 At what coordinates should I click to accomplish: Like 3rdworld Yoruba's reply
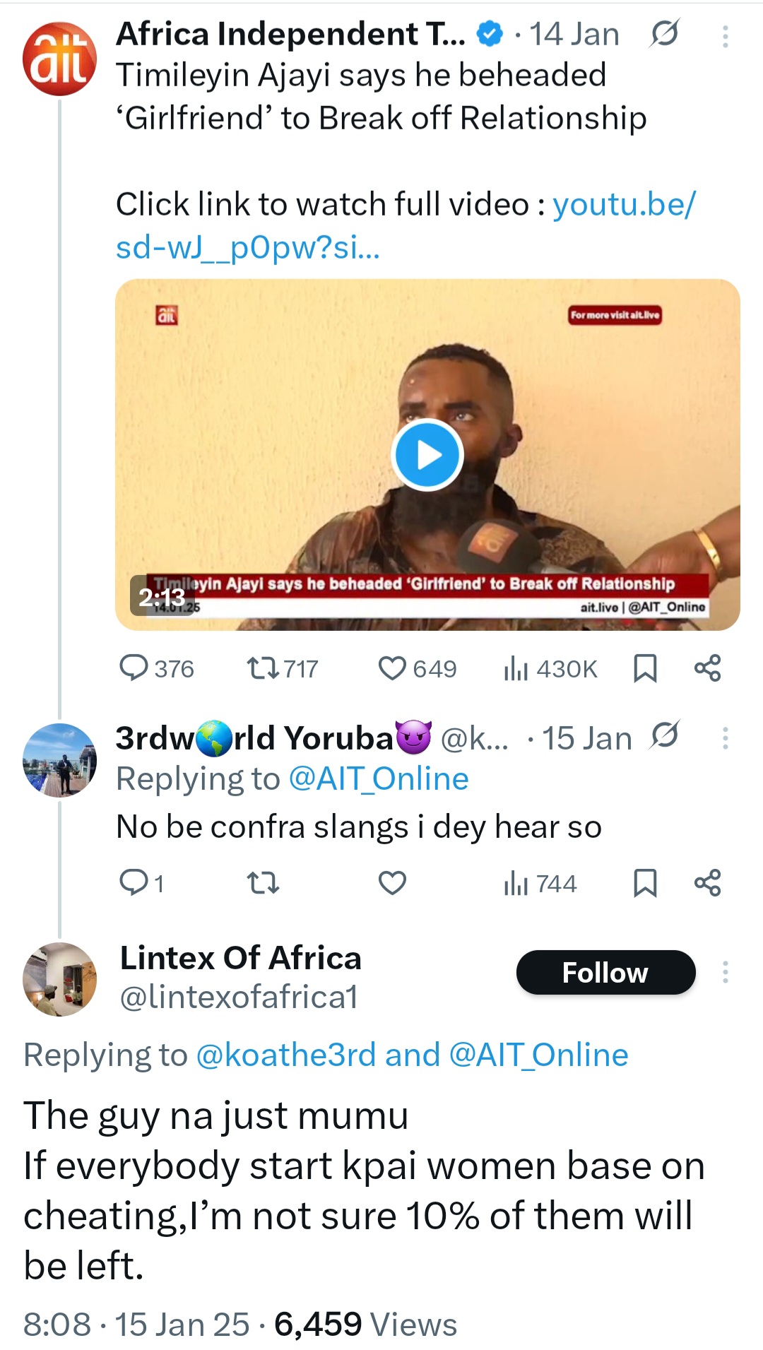click(x=392, y=882)
